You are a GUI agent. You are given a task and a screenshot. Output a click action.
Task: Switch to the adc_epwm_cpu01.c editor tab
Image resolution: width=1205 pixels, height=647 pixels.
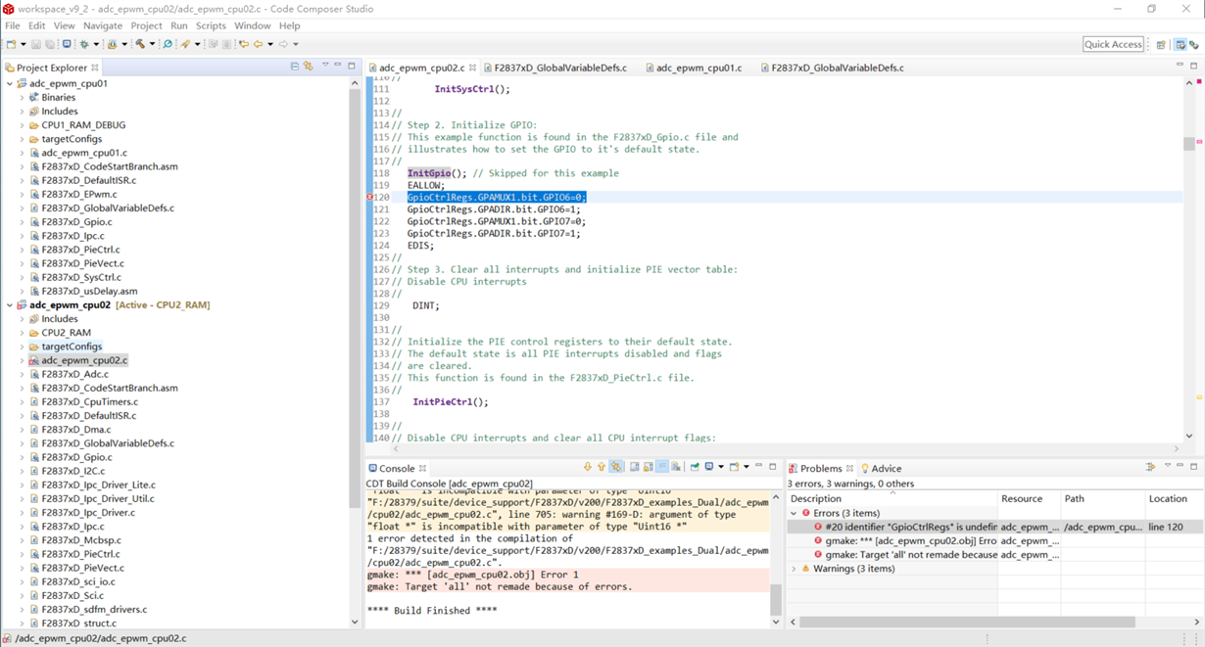pyautogui.click(x=699, y=68)
